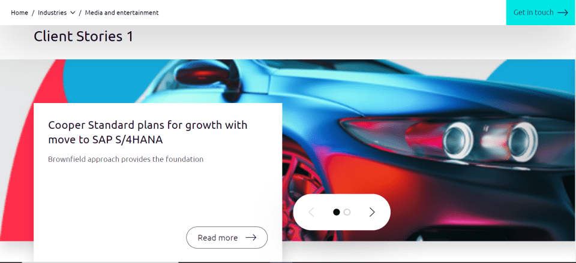The width and height of the screenshot is (576, 263).
Task: Click the car's twin round headlights
Action: [490, 141]
